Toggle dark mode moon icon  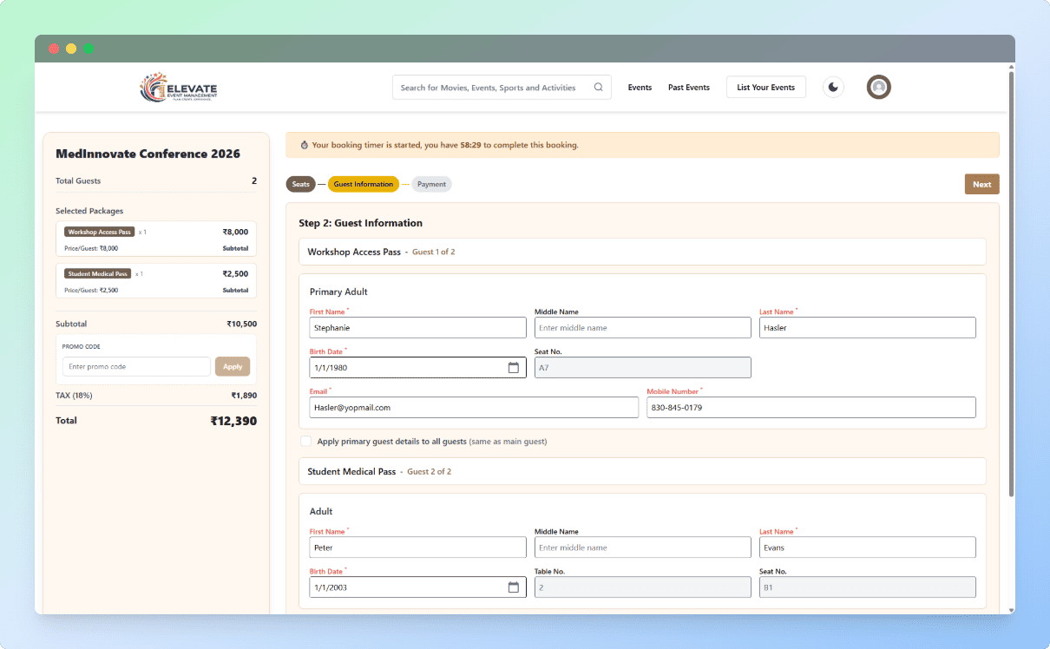point(833,87)
